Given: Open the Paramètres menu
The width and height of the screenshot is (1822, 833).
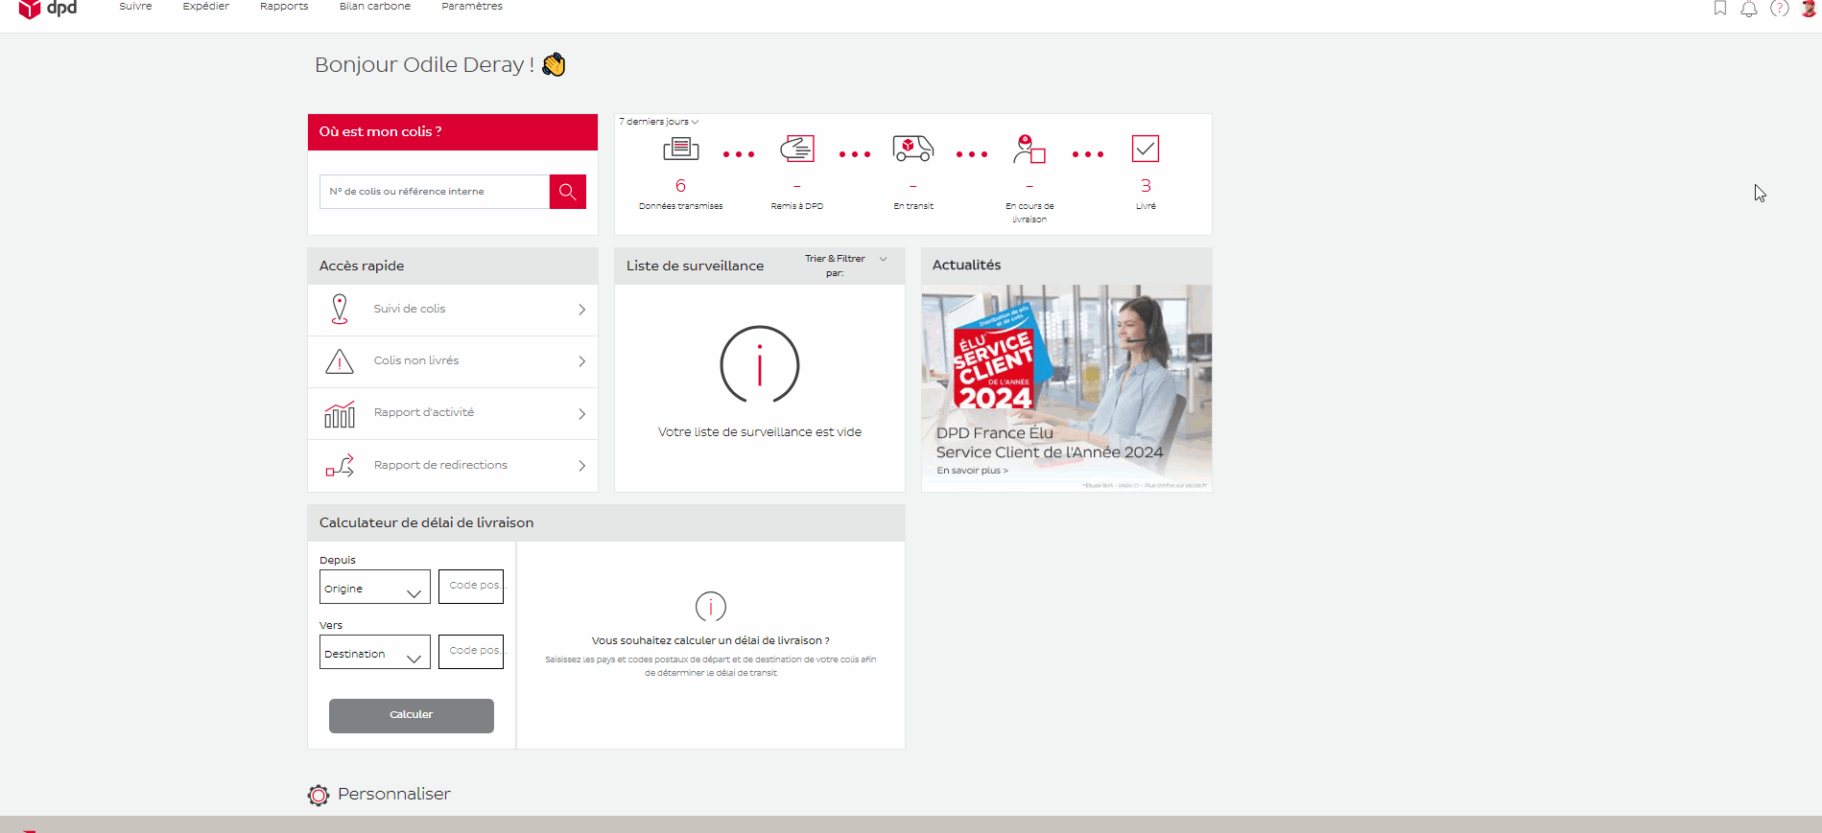Looking at the screenshot, I should point(472,7).
